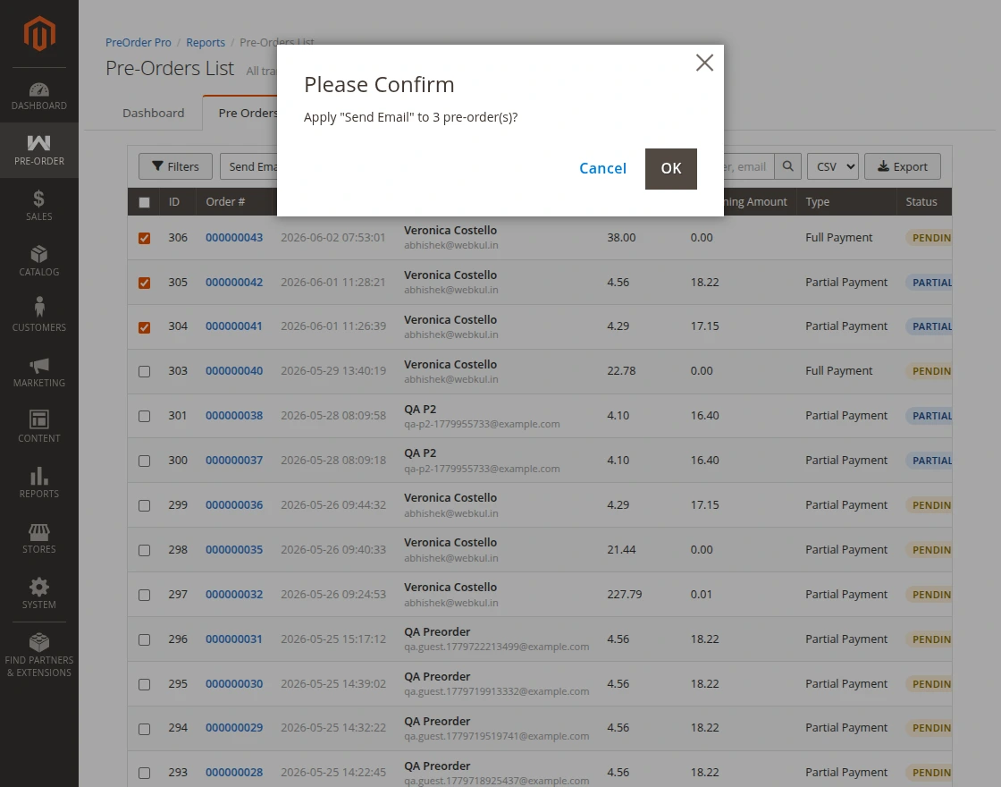The height and width of the screenshot is (787, 1001).
Task: Cancel the Send Email confirmation
Action: [602, 169]
